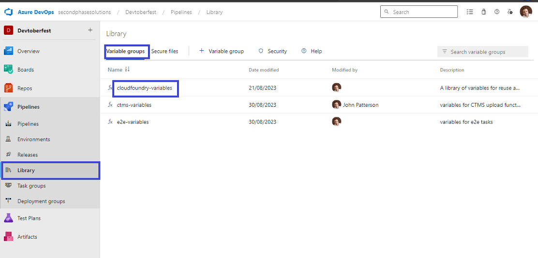Click the plus icon beside Devtoberfest

90,30
